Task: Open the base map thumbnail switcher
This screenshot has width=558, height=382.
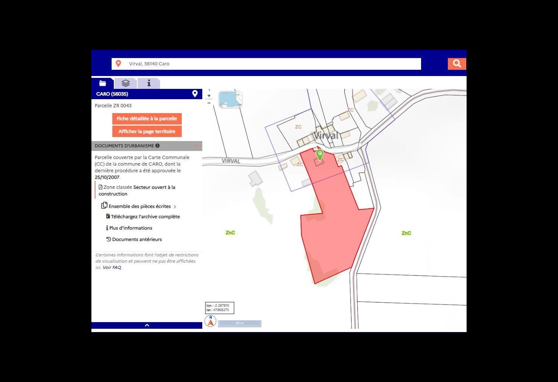Action: click(230, 100)
